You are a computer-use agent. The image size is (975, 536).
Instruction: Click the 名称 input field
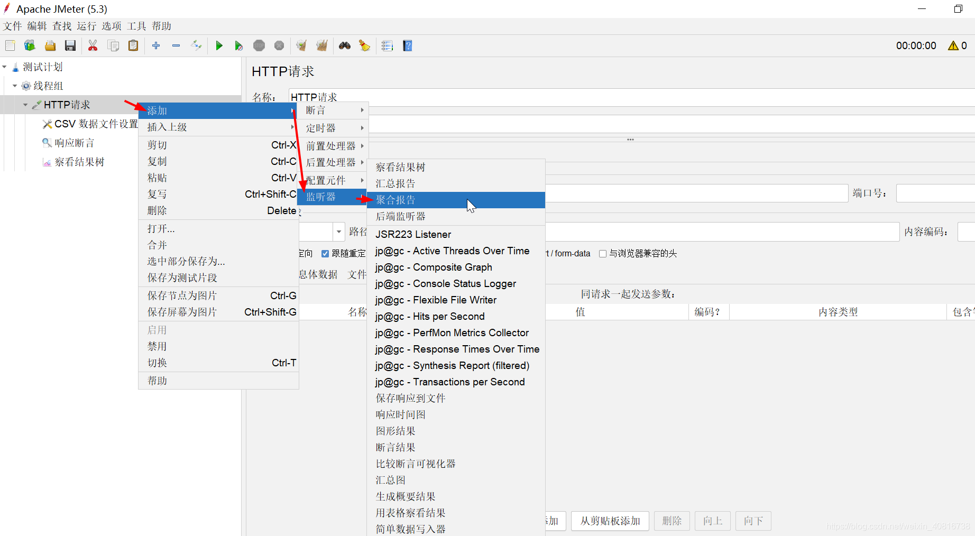click(632, 97)
